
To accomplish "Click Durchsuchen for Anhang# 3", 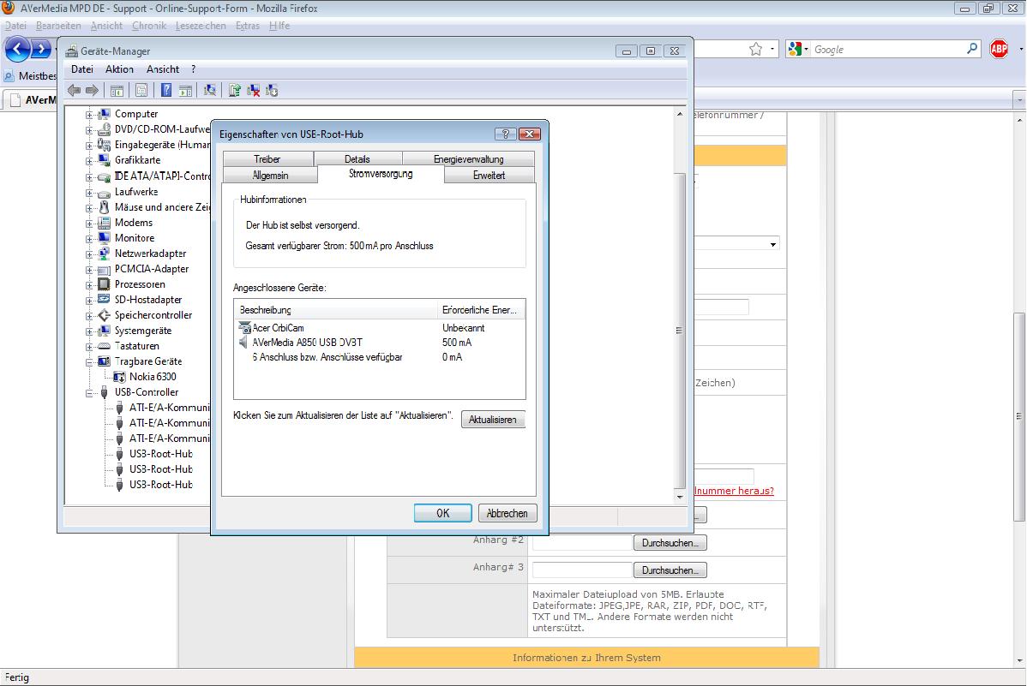I will pyautogui.click(x=670, y=570).
